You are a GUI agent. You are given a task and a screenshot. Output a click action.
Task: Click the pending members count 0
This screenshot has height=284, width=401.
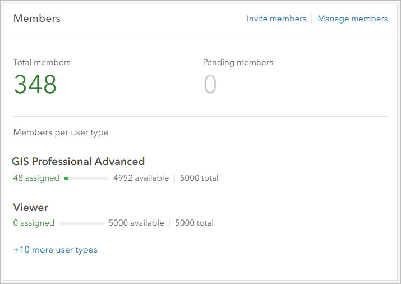[210, 84]
